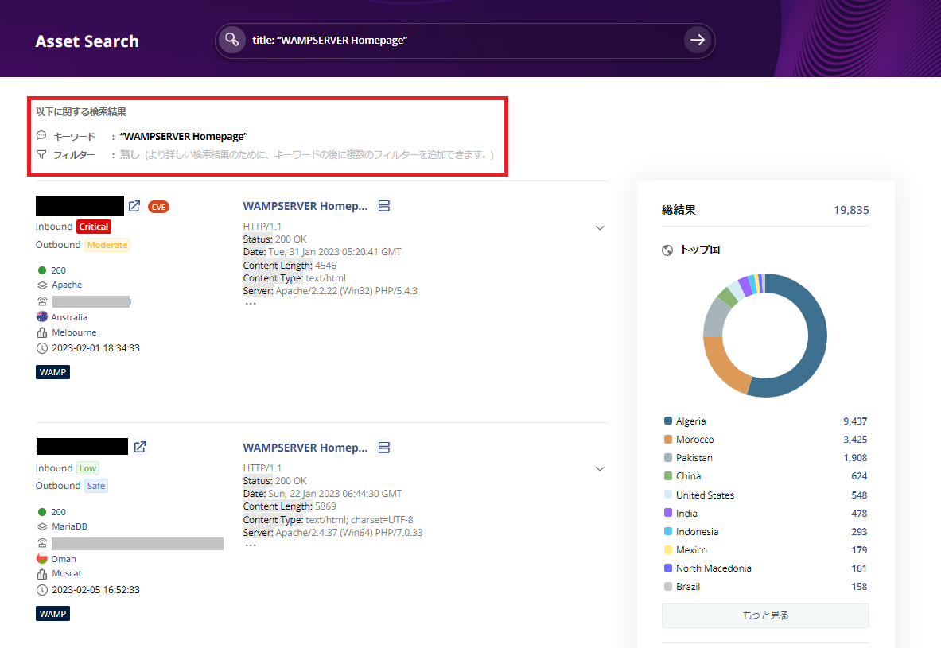Click the redacted IP address of first result

80,206
